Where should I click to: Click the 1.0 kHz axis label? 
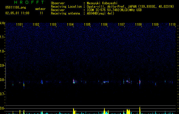2,51
